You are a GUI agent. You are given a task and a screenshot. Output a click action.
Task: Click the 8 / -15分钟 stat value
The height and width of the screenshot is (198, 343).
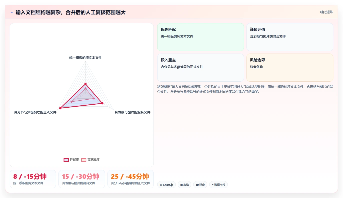pos(30,176)
